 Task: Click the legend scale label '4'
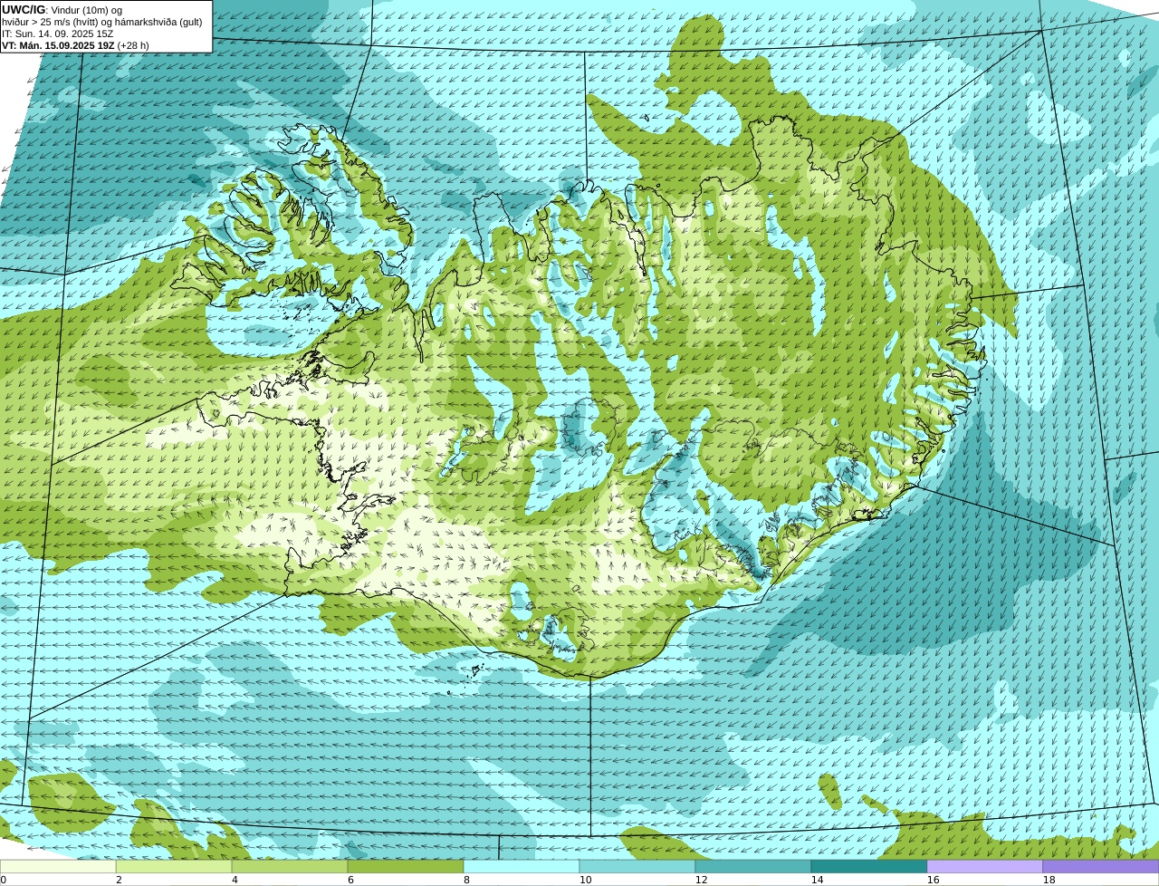tap(235, 880)
